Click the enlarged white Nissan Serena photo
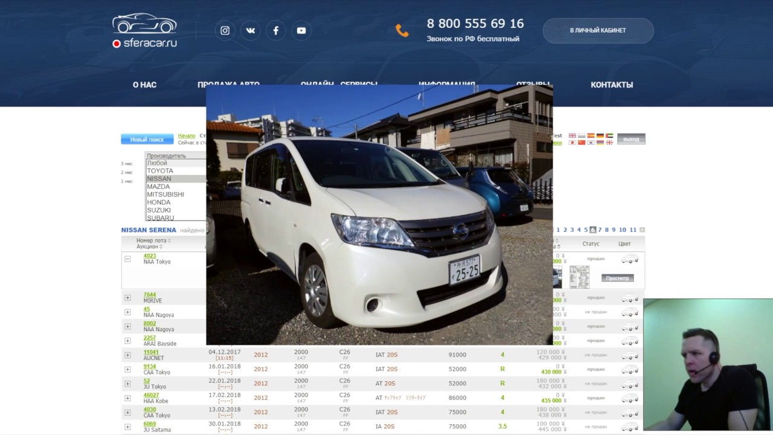The image size is (773, 435). [x=379, y=214]
